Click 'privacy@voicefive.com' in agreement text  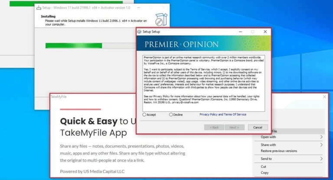point(185,102)
